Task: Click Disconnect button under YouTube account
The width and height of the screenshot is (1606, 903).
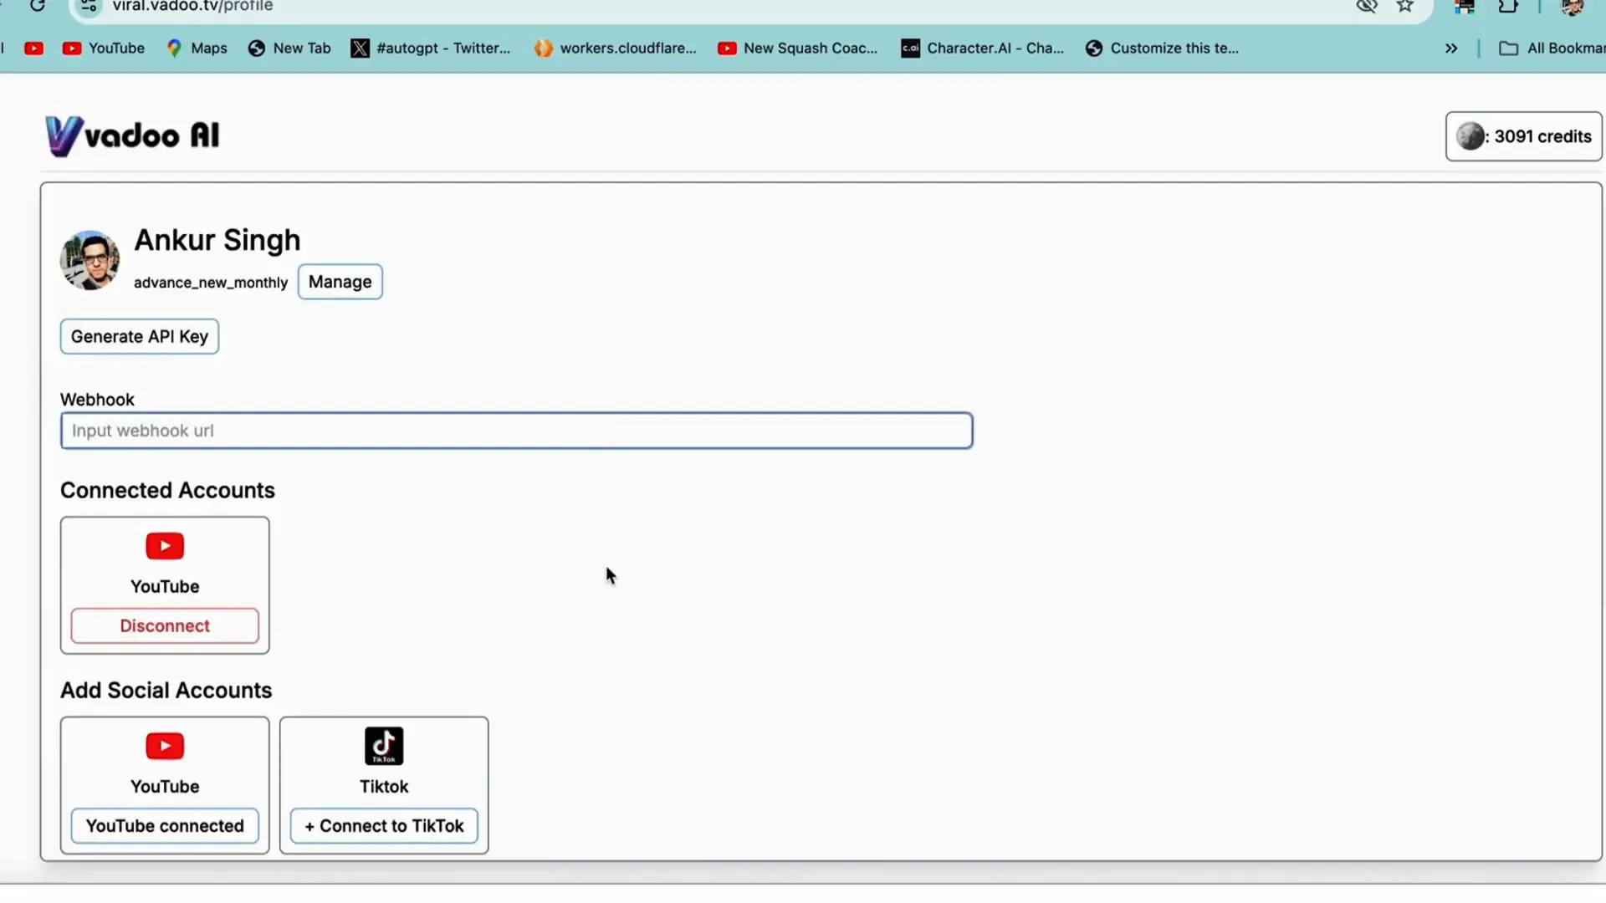Action: (164, 625)
